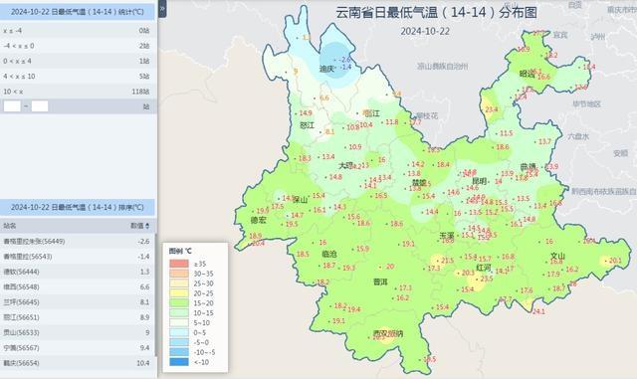Click the 迪庆 label on the map

326,69
